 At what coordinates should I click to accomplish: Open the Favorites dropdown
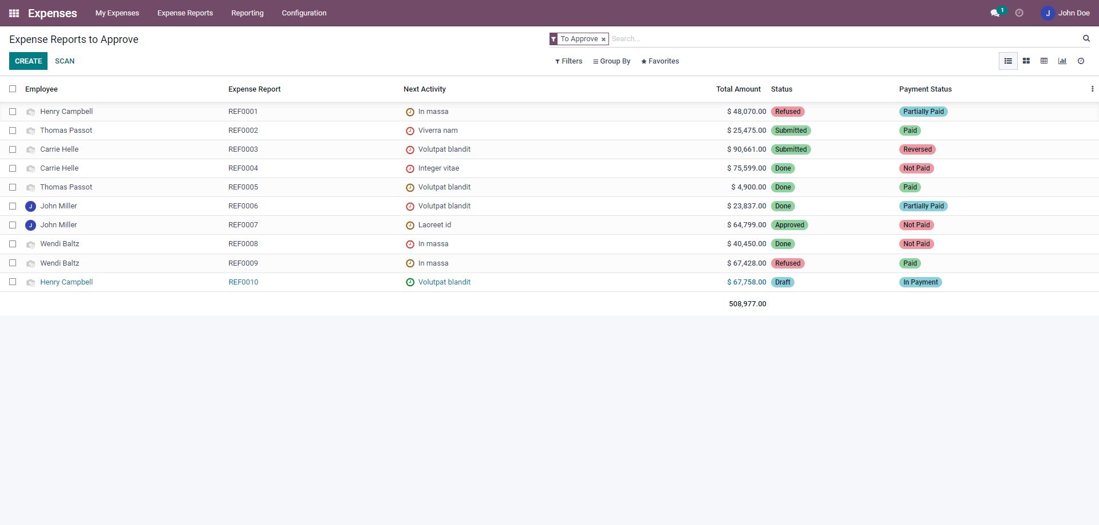[x=660, y=61]
